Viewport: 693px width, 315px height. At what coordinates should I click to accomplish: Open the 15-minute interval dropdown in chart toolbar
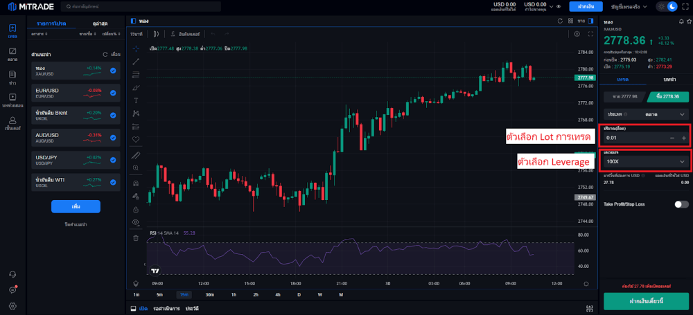[137, 33]
